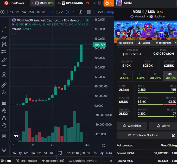Image resolution: width=177 pixels, height=164 pixels.
Task: Select the 1s timeframe
Action: [11, 12]
